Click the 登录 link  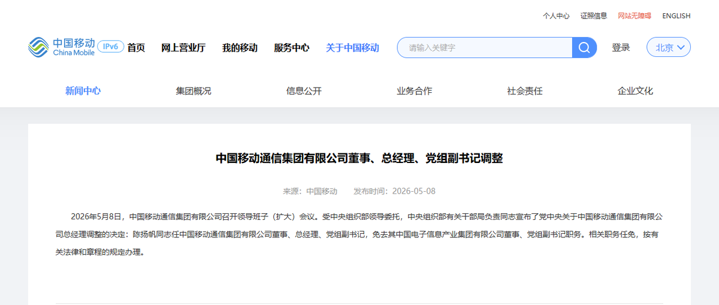621,47
